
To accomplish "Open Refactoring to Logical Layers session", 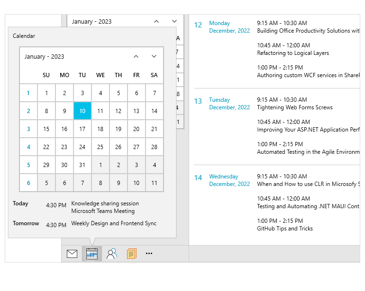I will pyautogui.click(x=293, y=53).
